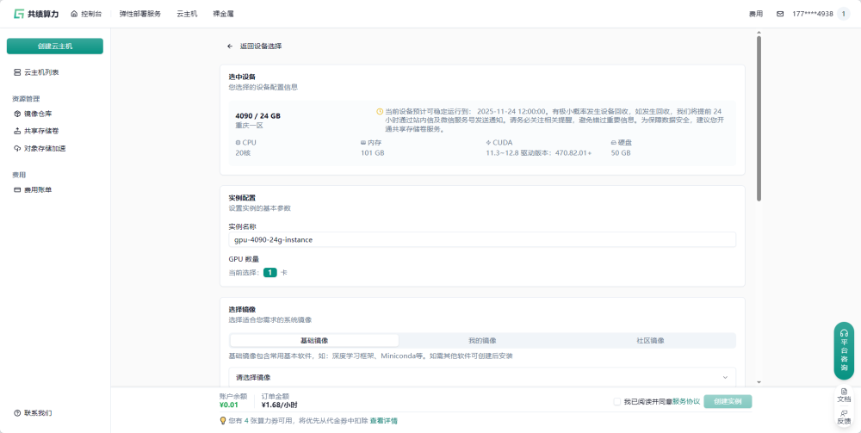Viewport: 861px width, 433px height.
Task: Click the 重庆一区 region text
Action: [250, 126]
